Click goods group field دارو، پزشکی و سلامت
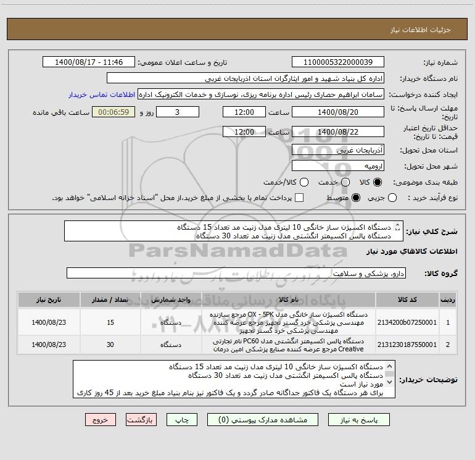This screenshot has width=475, height=460. [x=236, y=273]
